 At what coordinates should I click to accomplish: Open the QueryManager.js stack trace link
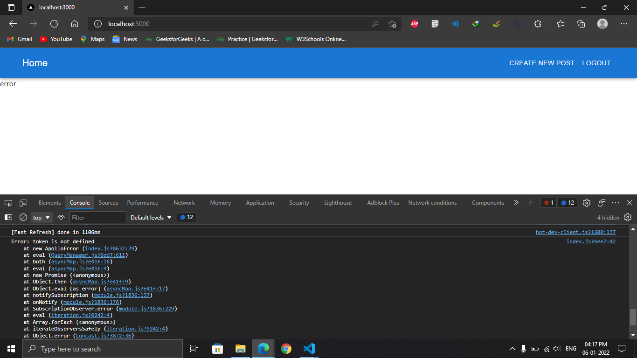(x=88, y=255)
